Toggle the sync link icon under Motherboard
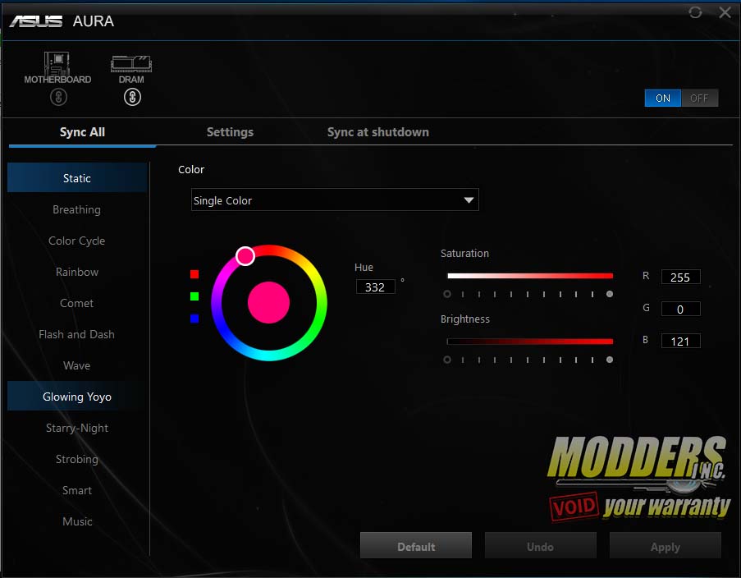This screenshot has width=741, height=578. click(x=58, y=97)
